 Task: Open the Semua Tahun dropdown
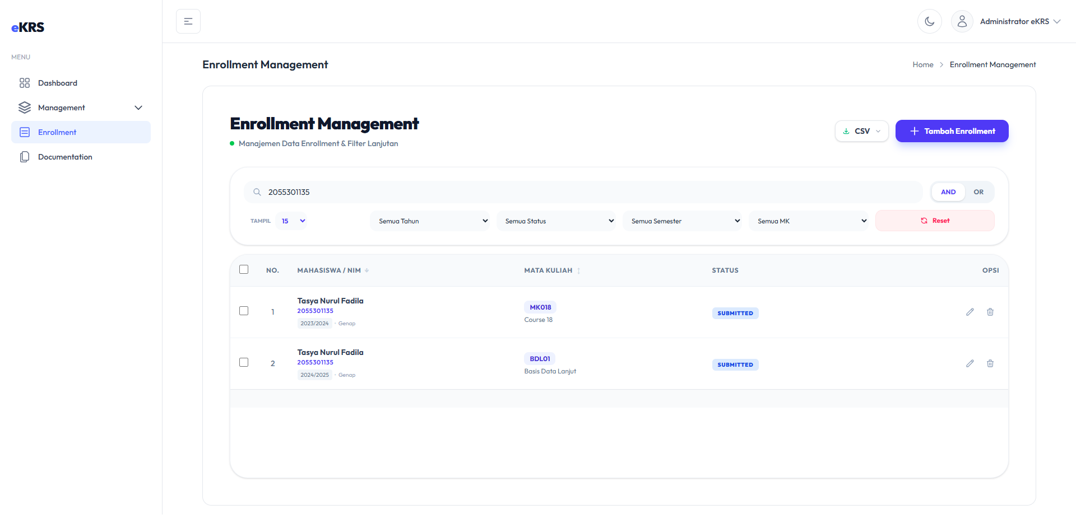(x=430, y=221)
